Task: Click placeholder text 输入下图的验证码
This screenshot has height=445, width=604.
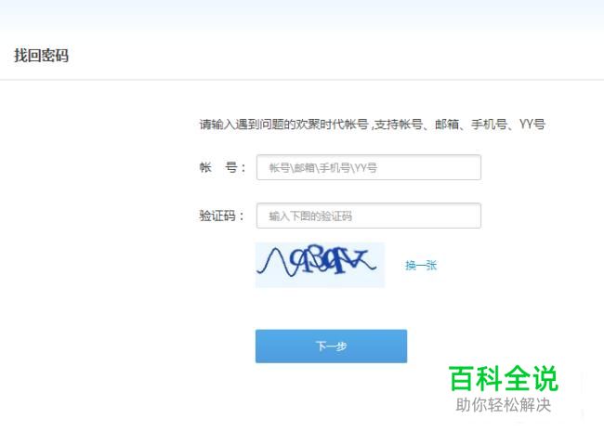Action: point(310,216)
